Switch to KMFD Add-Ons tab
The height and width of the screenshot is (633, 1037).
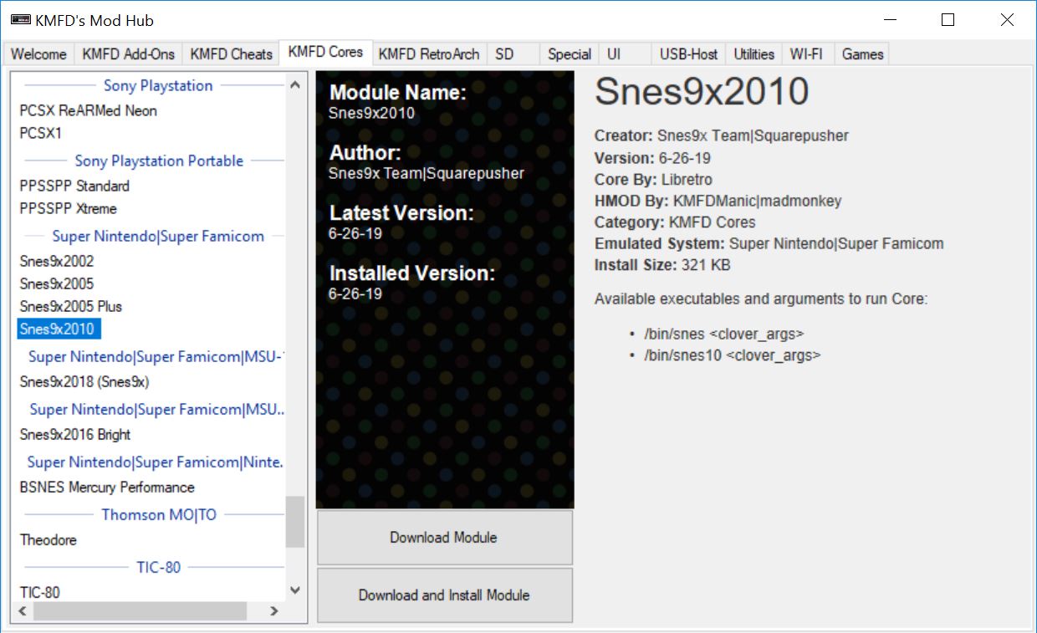(128, 54)
